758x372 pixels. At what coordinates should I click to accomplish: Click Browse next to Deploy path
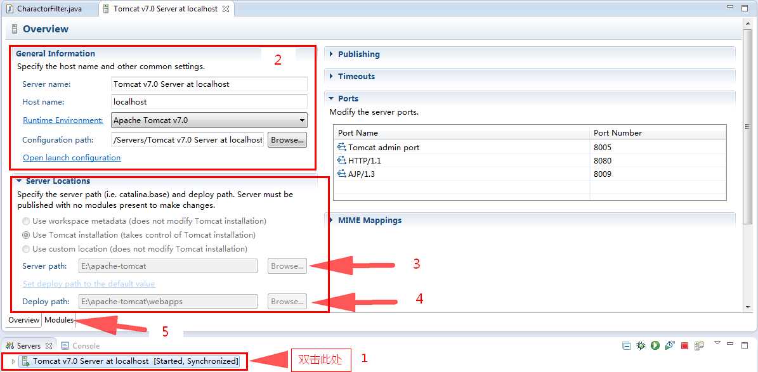[x=287, y=302]
